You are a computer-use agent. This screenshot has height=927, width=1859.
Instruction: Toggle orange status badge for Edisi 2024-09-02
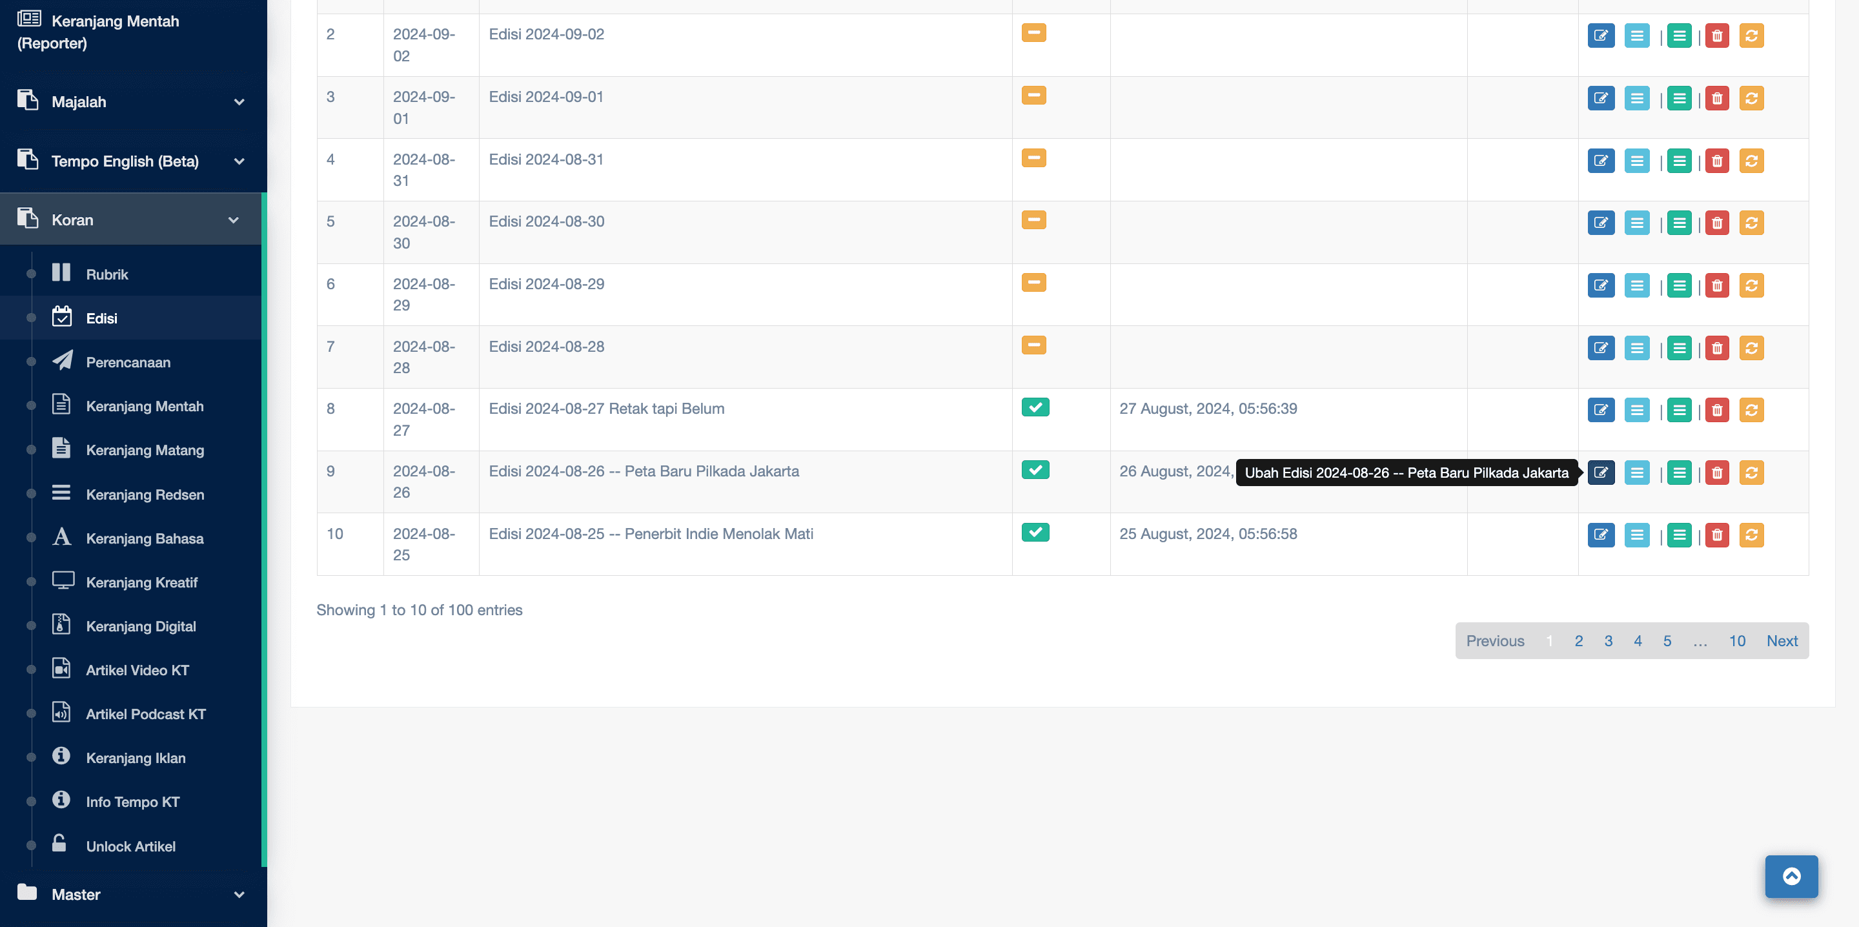[x=1033, y=33]
